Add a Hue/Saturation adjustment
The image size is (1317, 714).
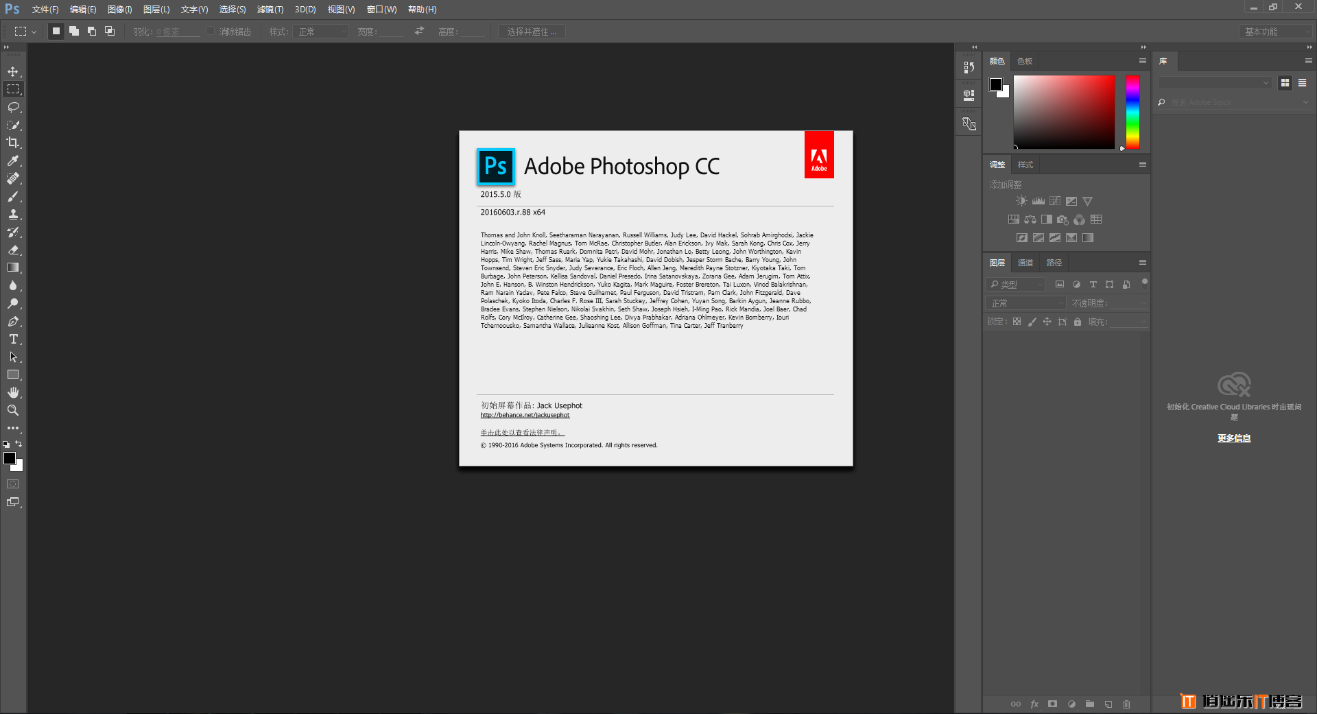[1014, 219]
